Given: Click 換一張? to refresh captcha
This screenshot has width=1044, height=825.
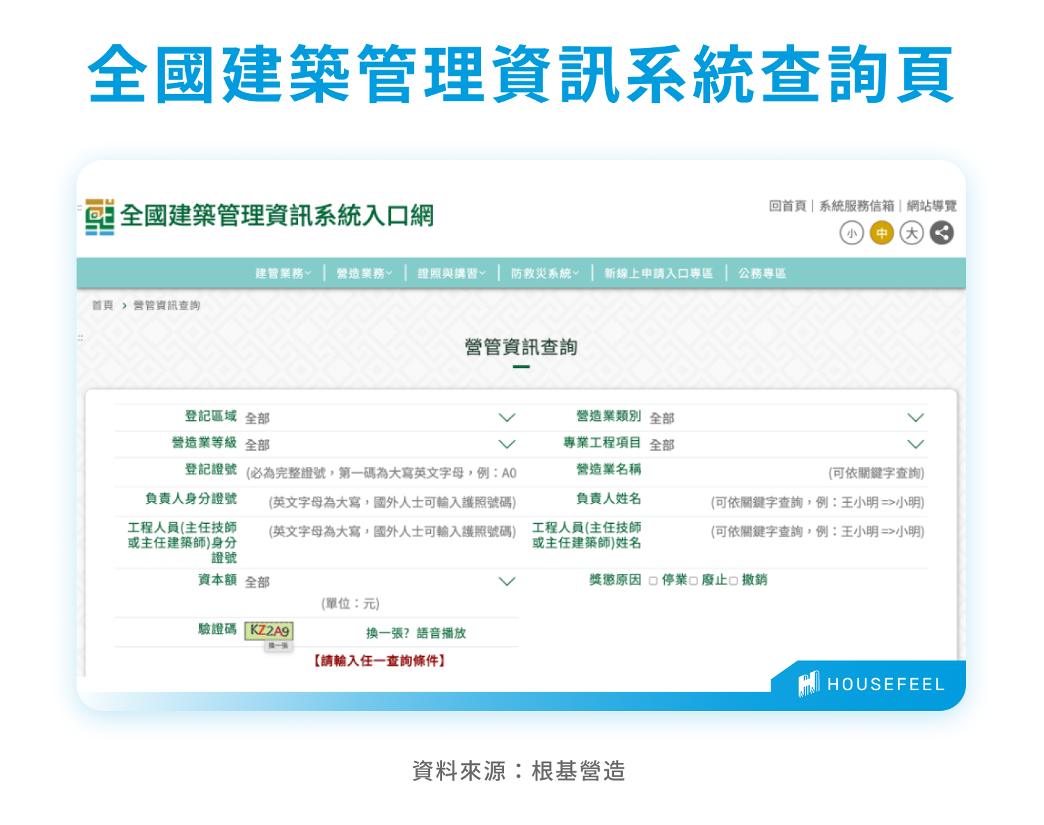Looking at the screenshot, I should [x=388, y=633].
